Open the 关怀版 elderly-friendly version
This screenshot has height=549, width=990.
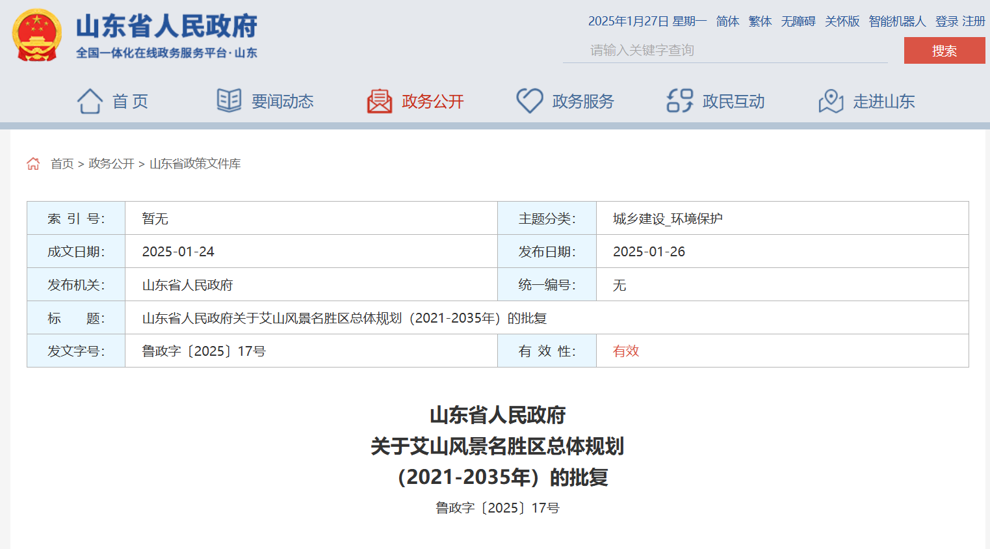coord(842,21)
